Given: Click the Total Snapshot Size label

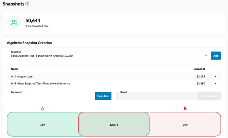Looking at the screenshot, I should pos(37,26).
